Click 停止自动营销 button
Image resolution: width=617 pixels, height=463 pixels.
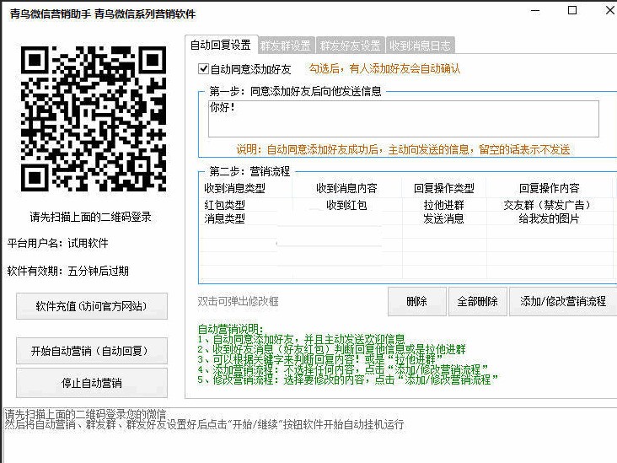92,383
